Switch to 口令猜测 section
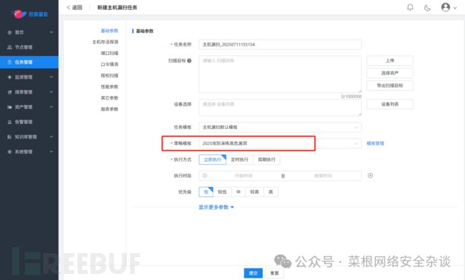The width and height of the screenshot is (465, 280). (109, 65)
